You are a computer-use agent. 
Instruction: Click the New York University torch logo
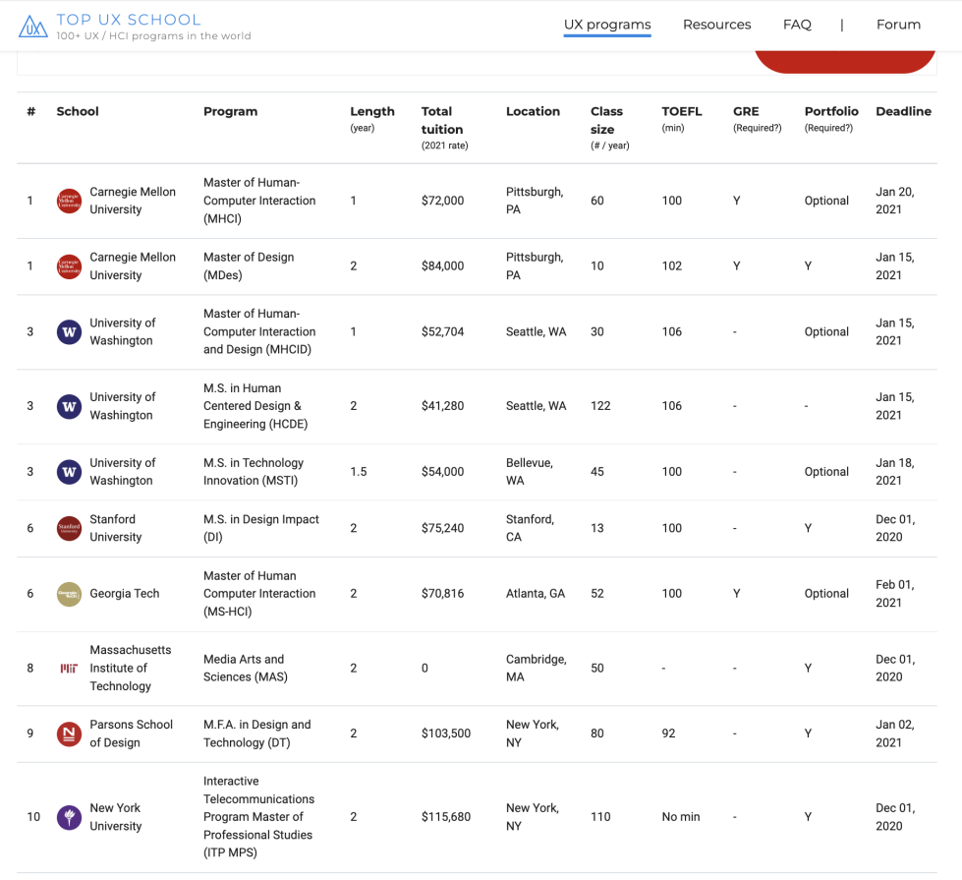coord(70,817)
